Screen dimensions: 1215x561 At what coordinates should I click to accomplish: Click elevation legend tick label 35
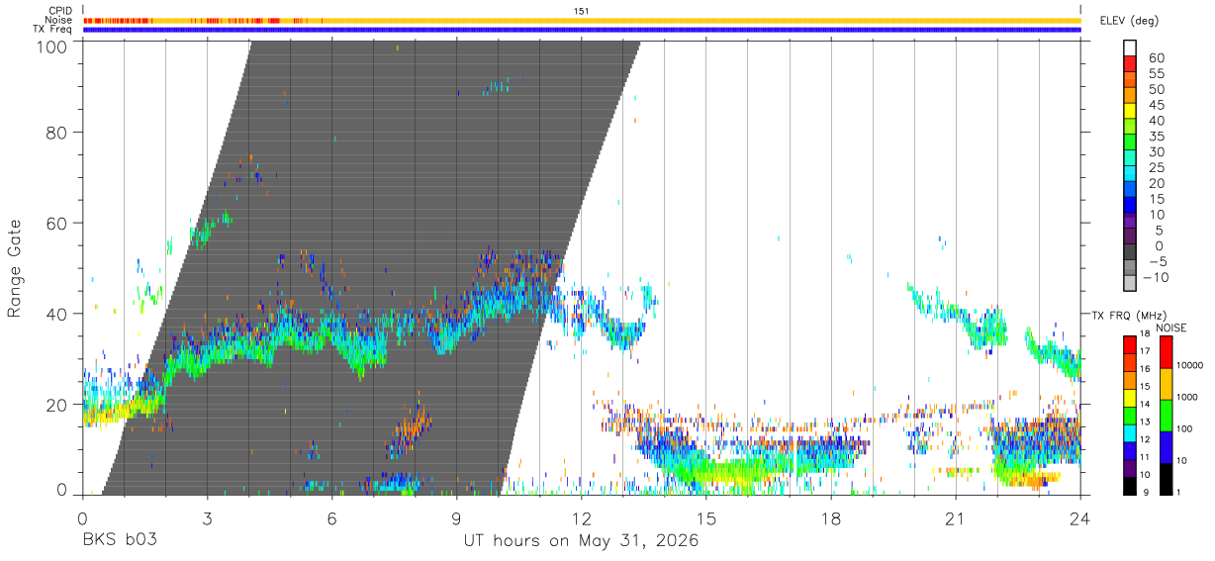click(1156, 137)
